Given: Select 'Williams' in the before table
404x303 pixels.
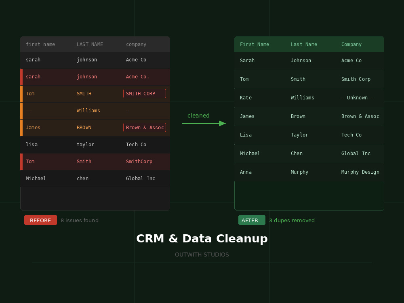Looking at the screenshot, I should point(88,111).
